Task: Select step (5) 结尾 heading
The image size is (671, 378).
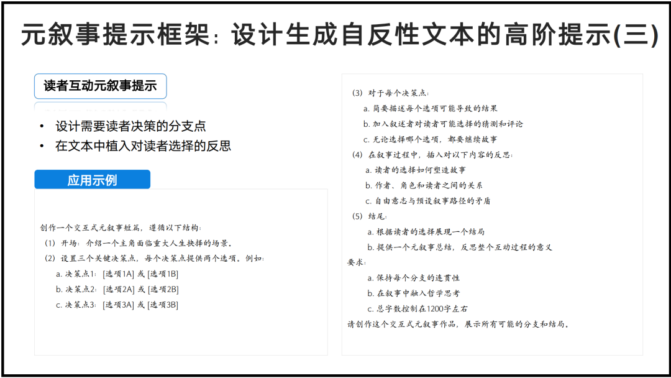Action: pyautogui.click(x=370, y=216)
